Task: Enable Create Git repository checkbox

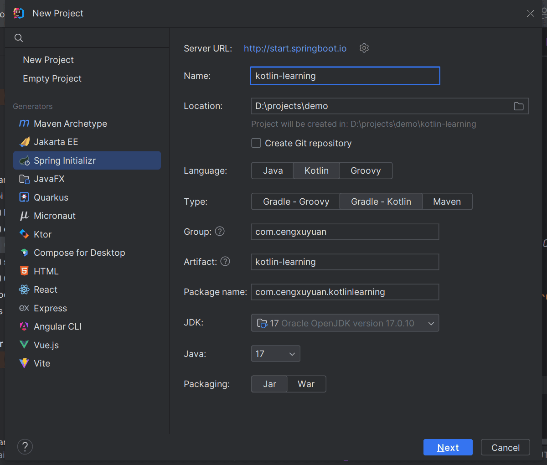Action: pyautogui.click(x=256, y=143)
